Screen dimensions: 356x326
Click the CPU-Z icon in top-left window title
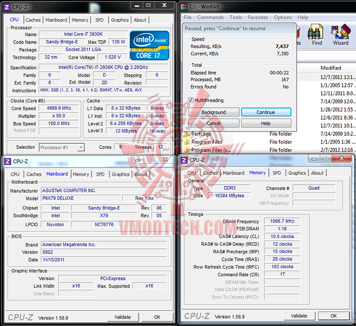tap(7, 7)
